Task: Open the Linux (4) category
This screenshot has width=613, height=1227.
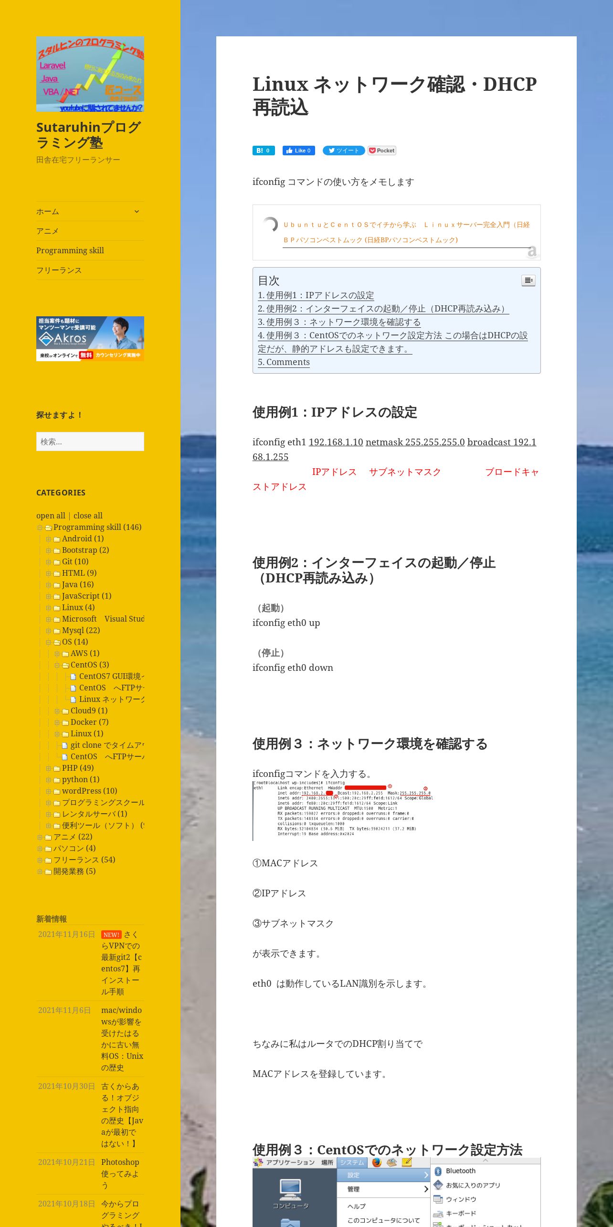Action: click(x=78, y=607)
